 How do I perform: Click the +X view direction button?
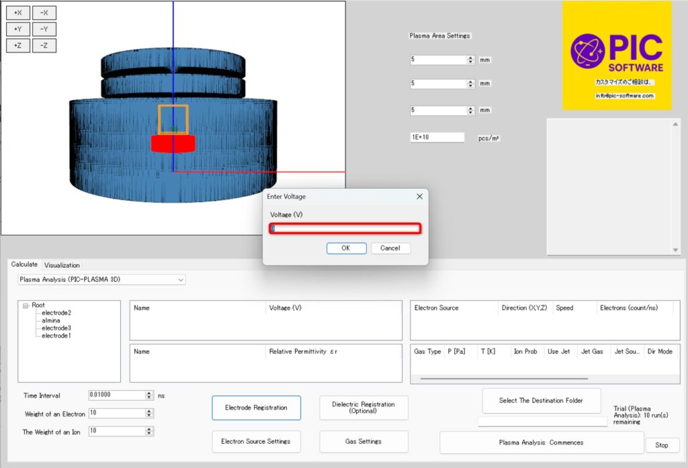click(x=18, y=13)
